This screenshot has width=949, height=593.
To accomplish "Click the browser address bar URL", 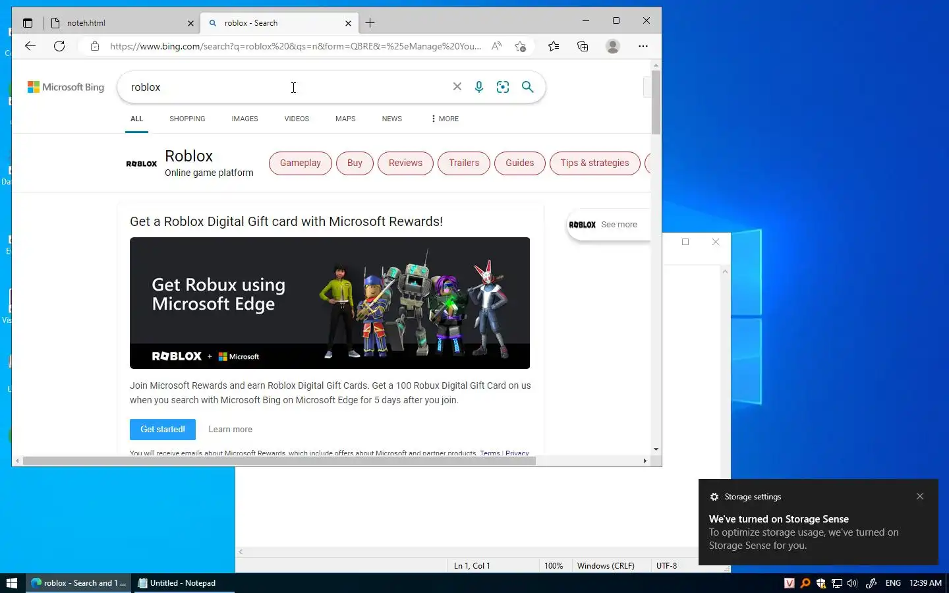I will [295, 46].
